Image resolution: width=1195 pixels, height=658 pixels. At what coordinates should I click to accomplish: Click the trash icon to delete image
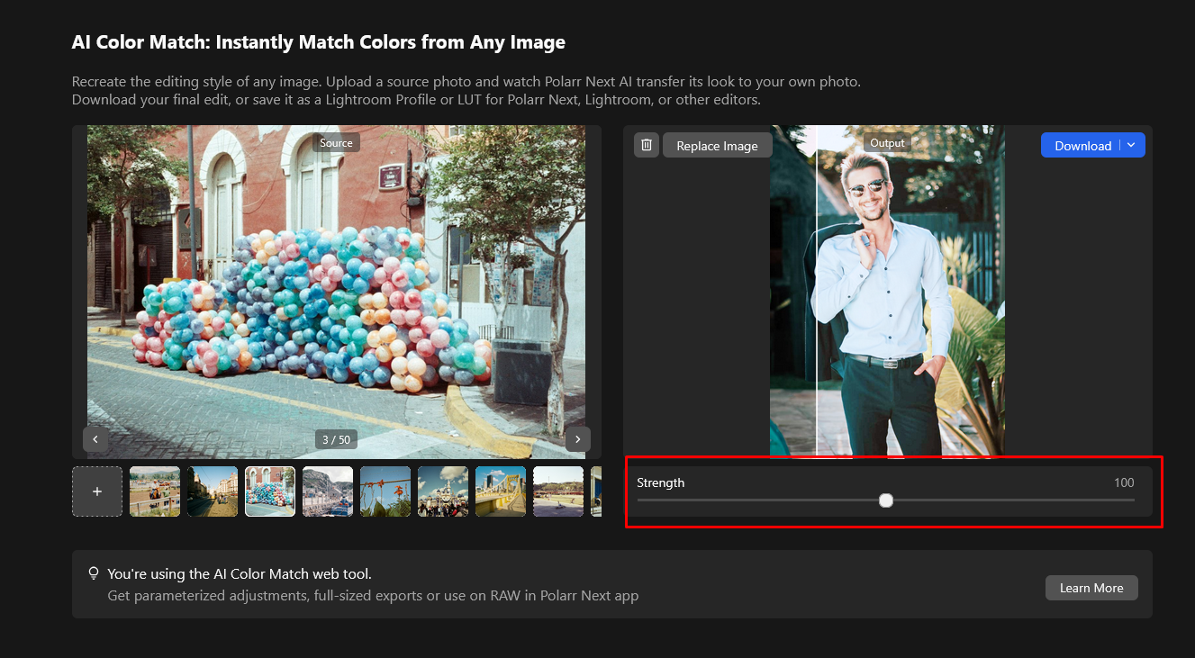tap(646, 145)
